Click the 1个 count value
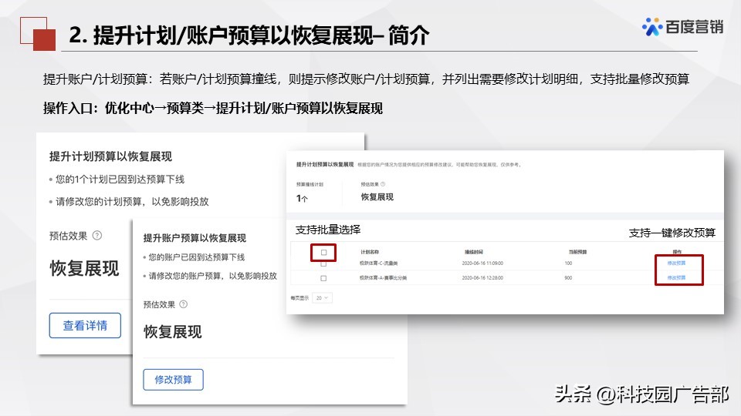Screen dimensions: 741x416 click(302, 199)
